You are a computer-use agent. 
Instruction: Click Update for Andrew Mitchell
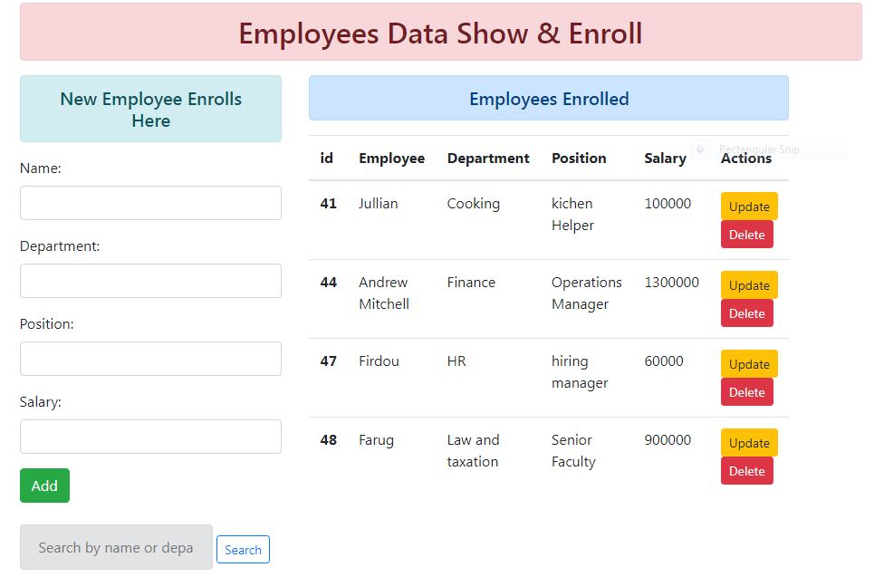(748, 284)
